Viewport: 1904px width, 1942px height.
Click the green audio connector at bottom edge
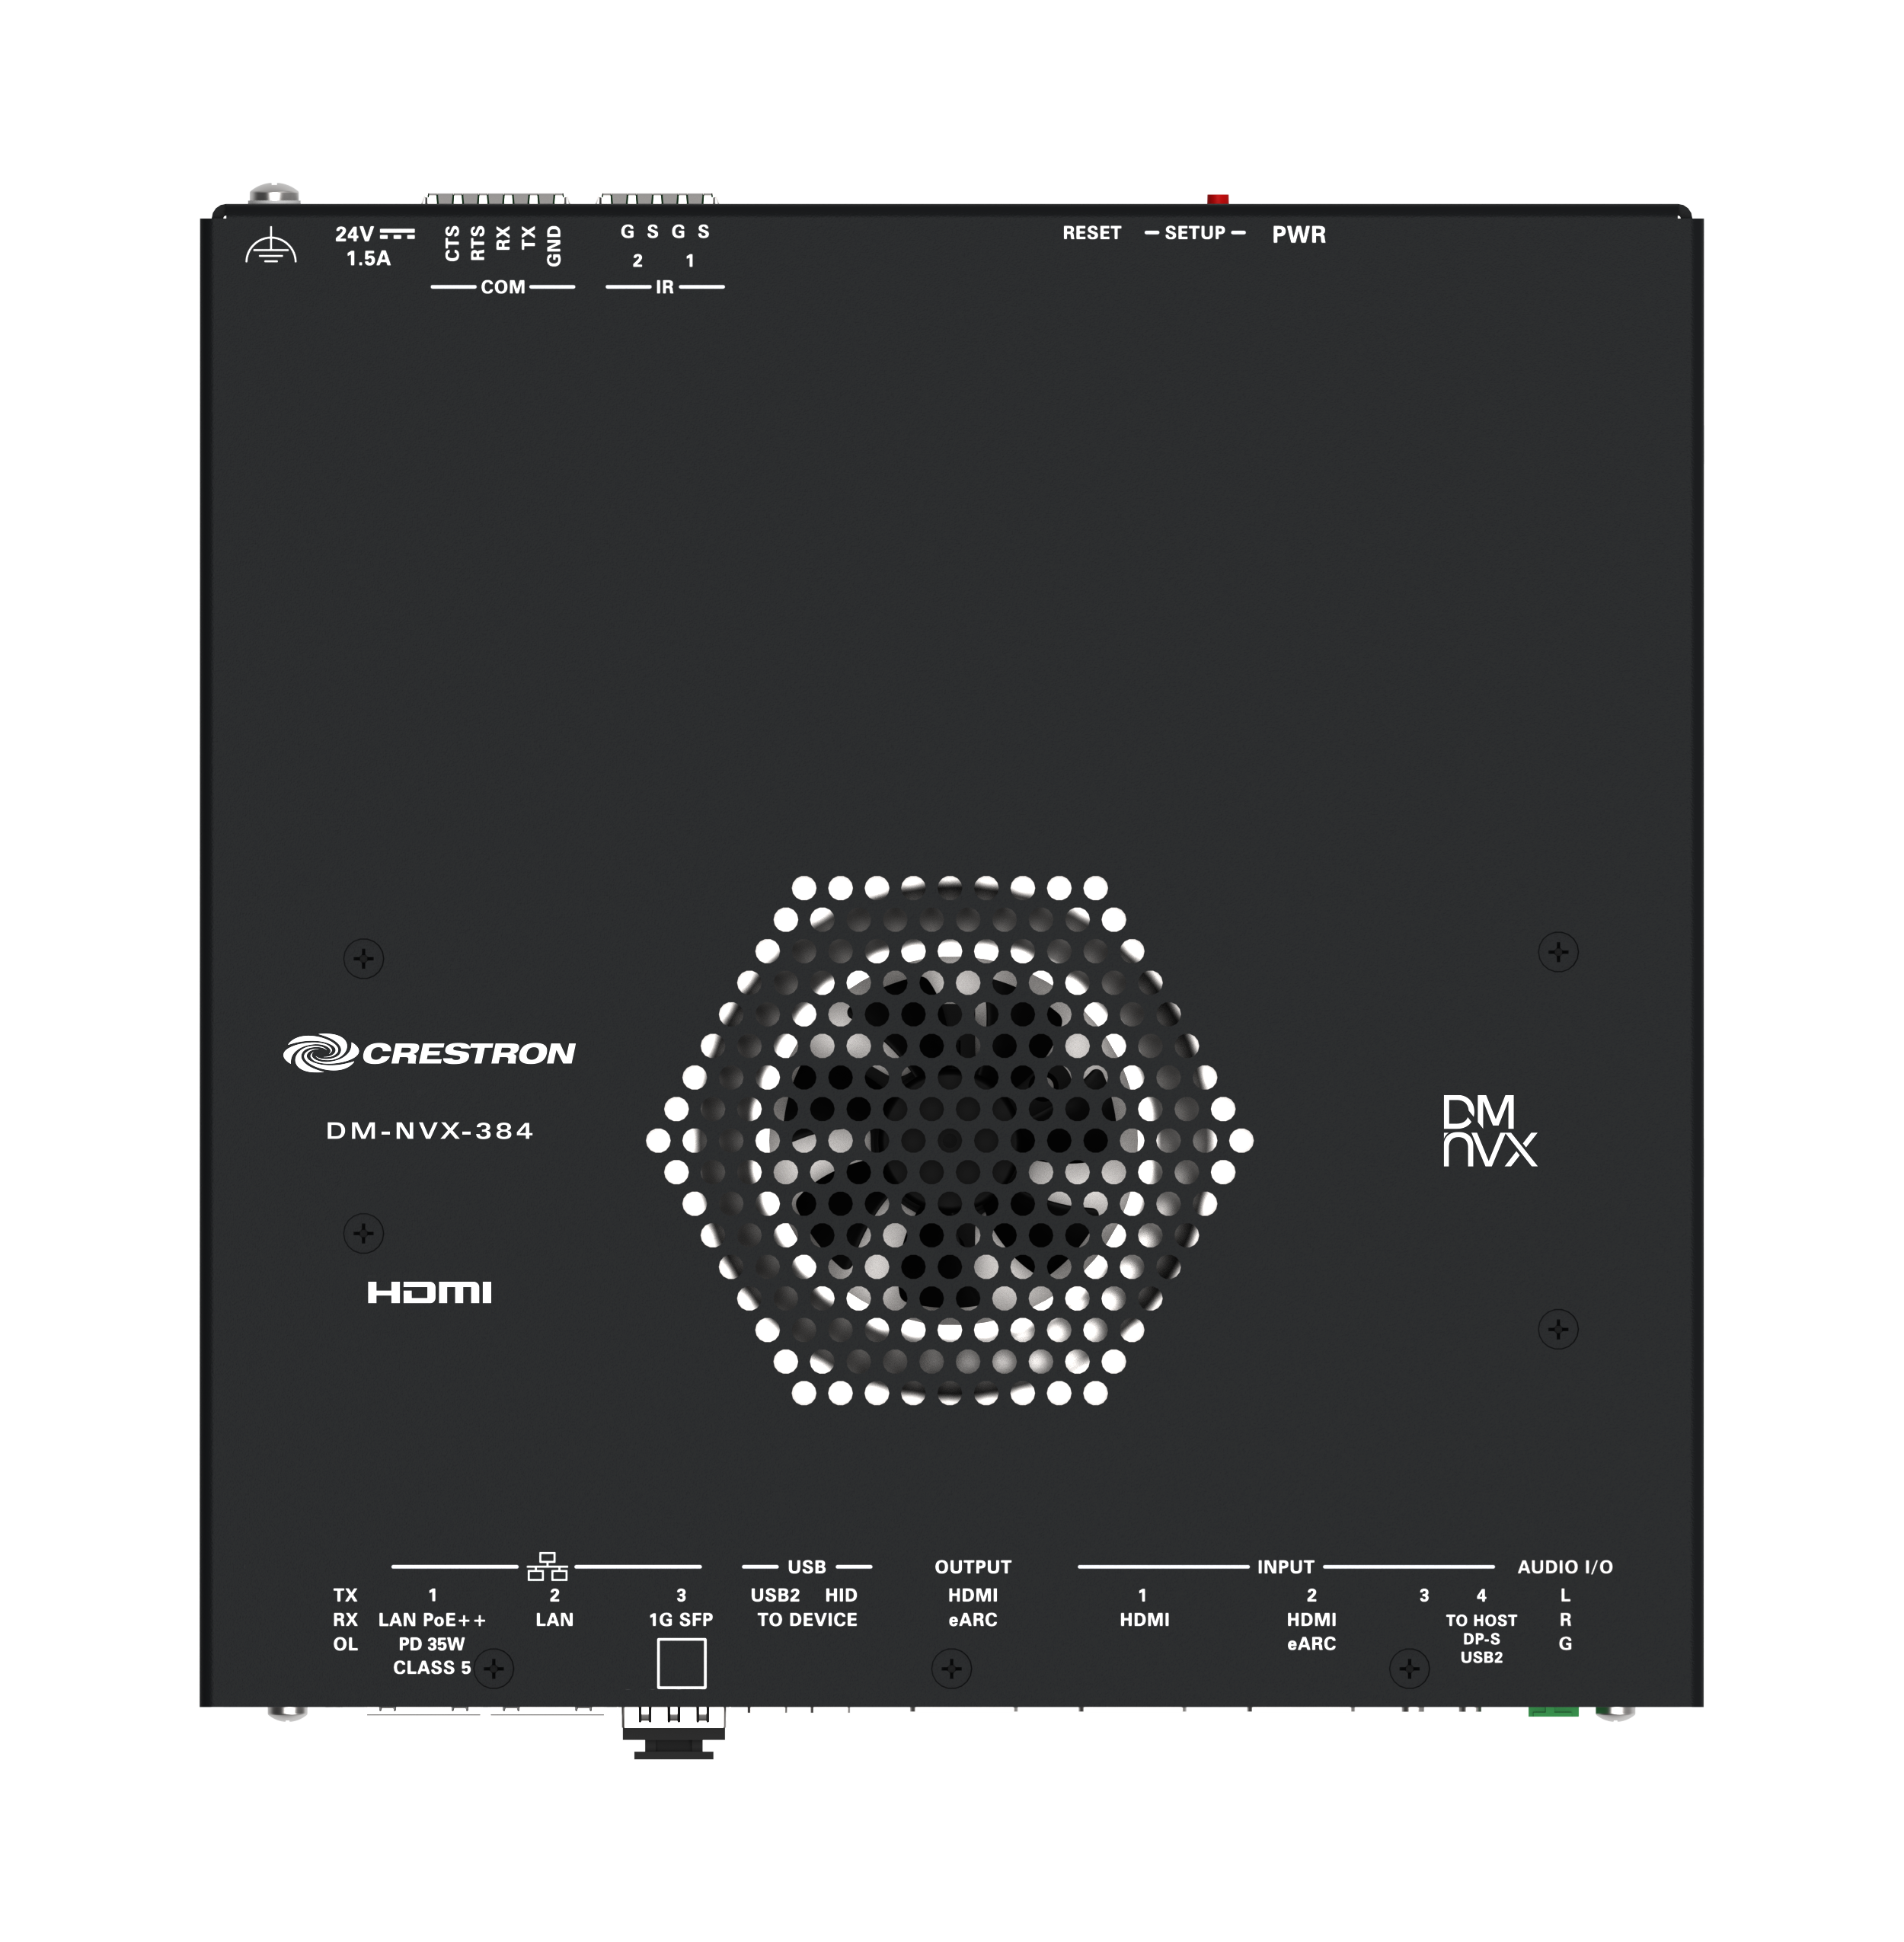(1553, 1711)
